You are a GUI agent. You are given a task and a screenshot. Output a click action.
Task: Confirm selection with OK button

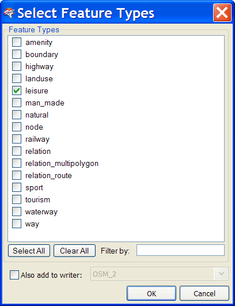[x=151, y=293]
